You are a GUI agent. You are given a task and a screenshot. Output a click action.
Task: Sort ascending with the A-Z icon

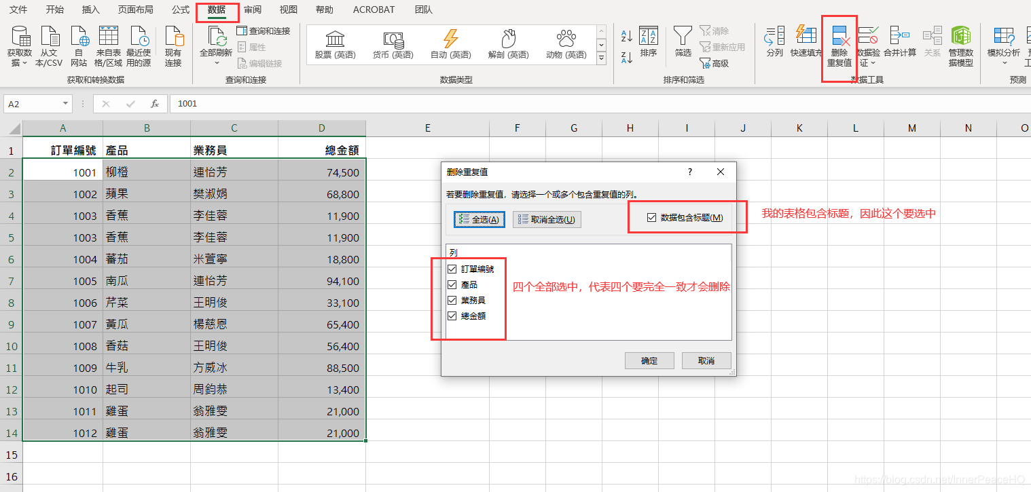coord(626,36)
